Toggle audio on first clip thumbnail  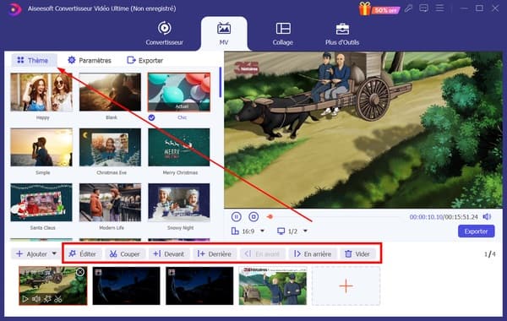pos(36,299)
